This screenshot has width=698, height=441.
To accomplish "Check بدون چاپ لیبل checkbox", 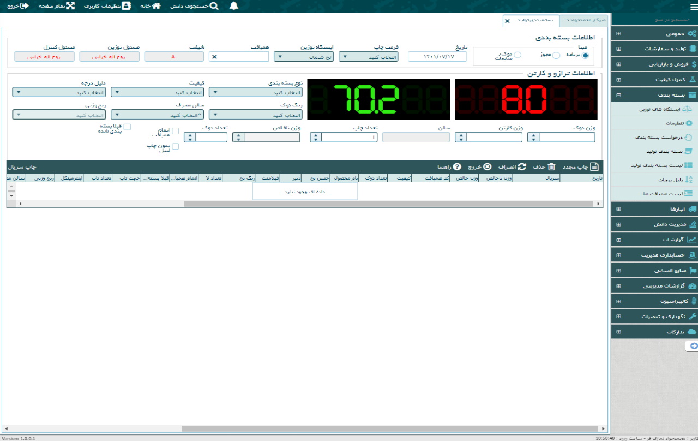I will point(175,146).
